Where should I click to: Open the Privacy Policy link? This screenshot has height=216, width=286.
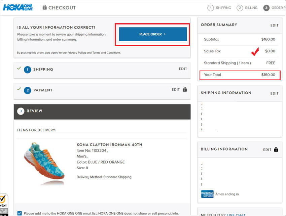coord(77,53)
